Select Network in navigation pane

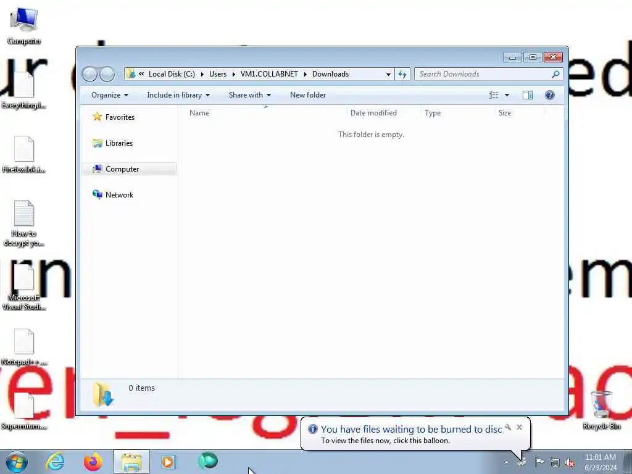119,195
